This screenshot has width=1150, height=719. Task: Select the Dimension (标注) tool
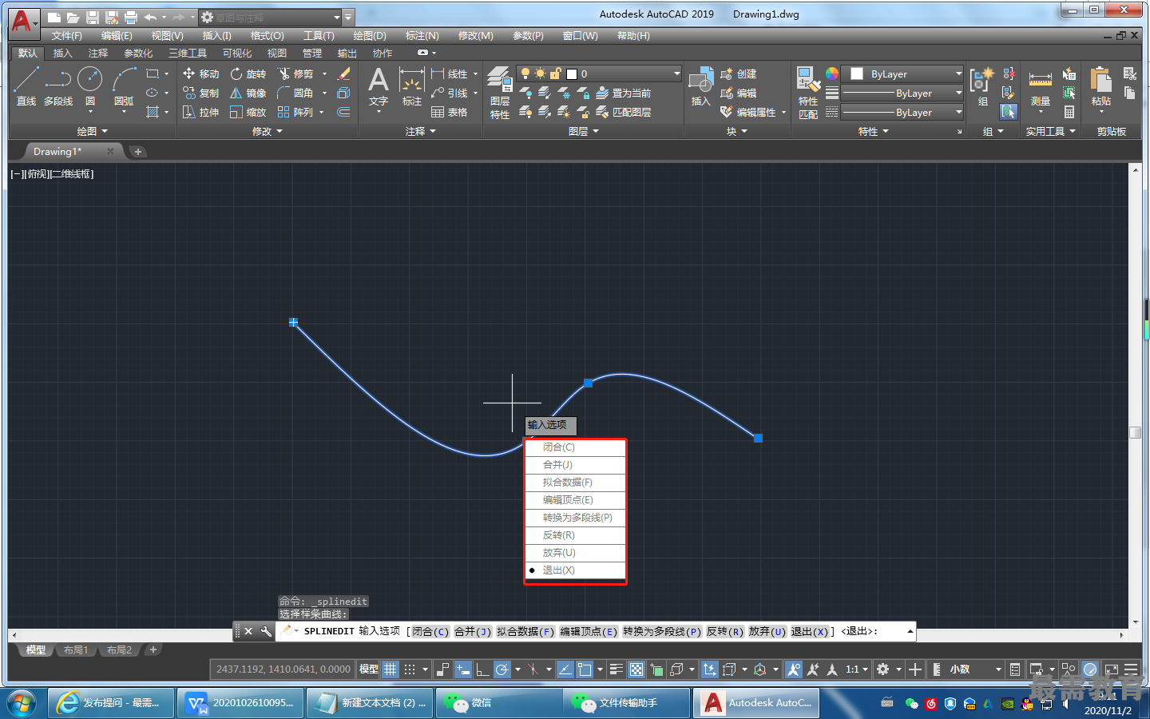tap(411, 86)
